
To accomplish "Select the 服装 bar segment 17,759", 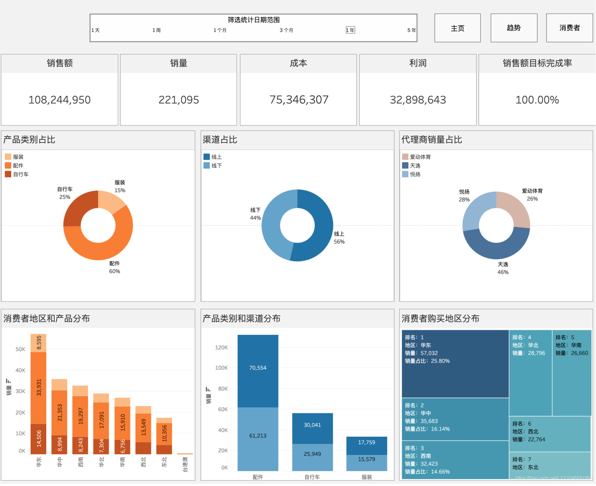I will click(367, 446).
